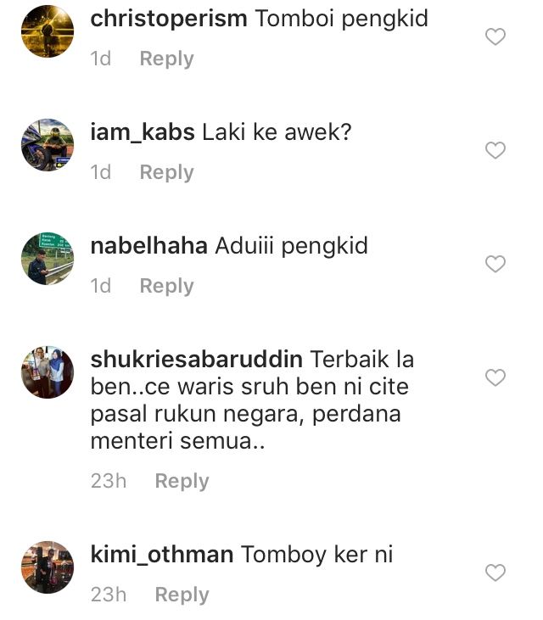Open the iam_kabs username link
Image resolution: width=543 pixels, height=620 pixels.
click(x=143, y=132)
